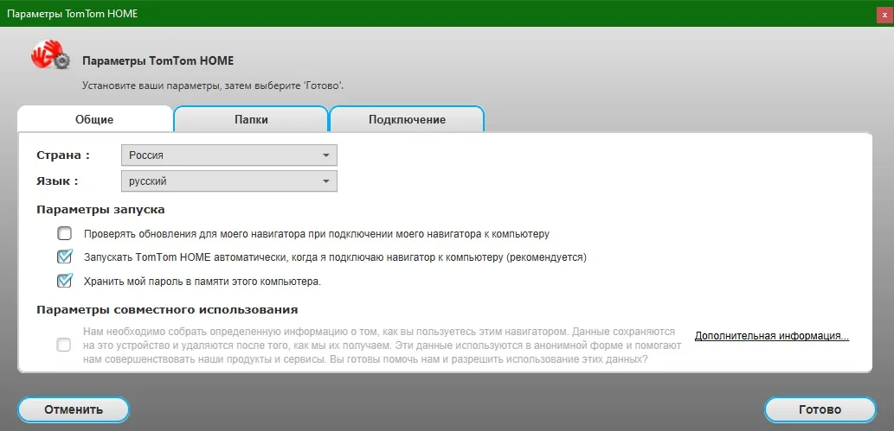
Task: Click the title bar text Параметры TomTom HOME
Action: 73,13
